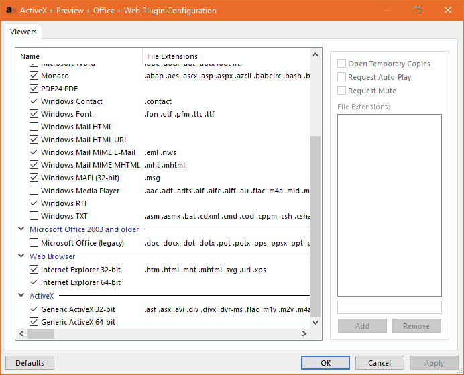Click the Web Browser group label

[52, 256]
